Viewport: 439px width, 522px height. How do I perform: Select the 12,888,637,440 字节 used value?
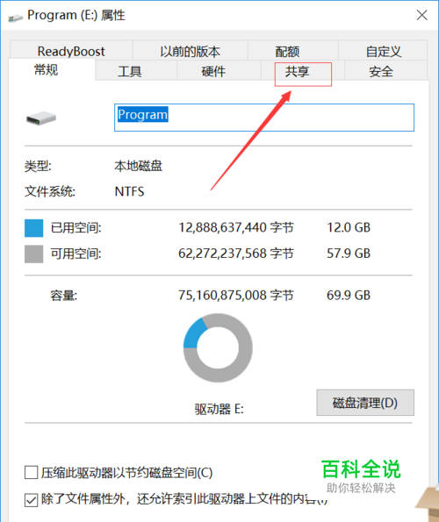click(236, 228)
